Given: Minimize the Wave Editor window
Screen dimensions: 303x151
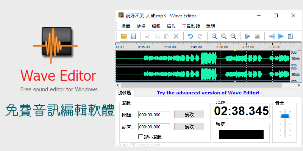Looking at the screenshot, I should (x=258, y=15).
